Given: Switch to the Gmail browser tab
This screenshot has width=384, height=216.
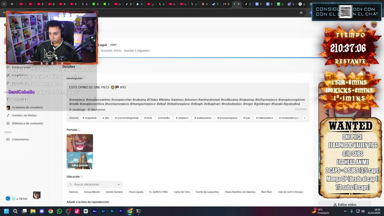Looking at the screenshot, I should [225, 4].
